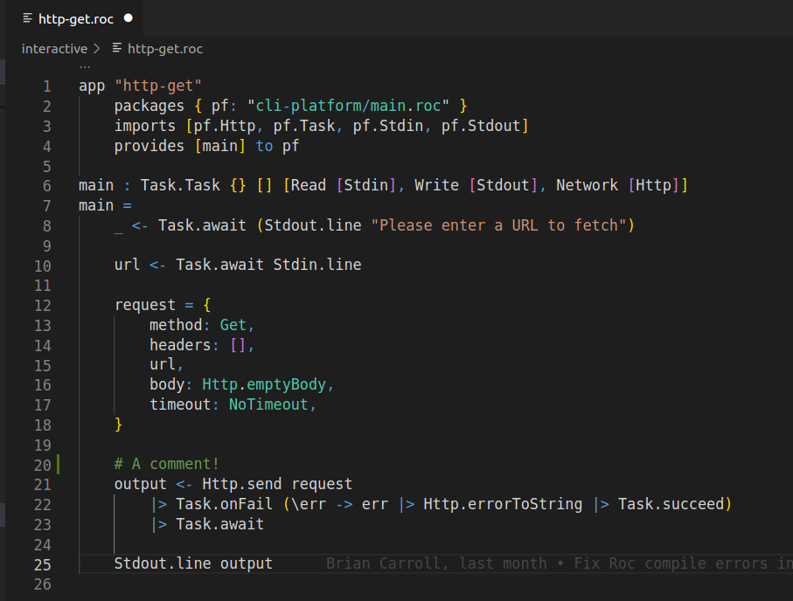Viewport: 793px width, 601px height.
Task: Click the green change indicator beside line 20
Action: 56,464
